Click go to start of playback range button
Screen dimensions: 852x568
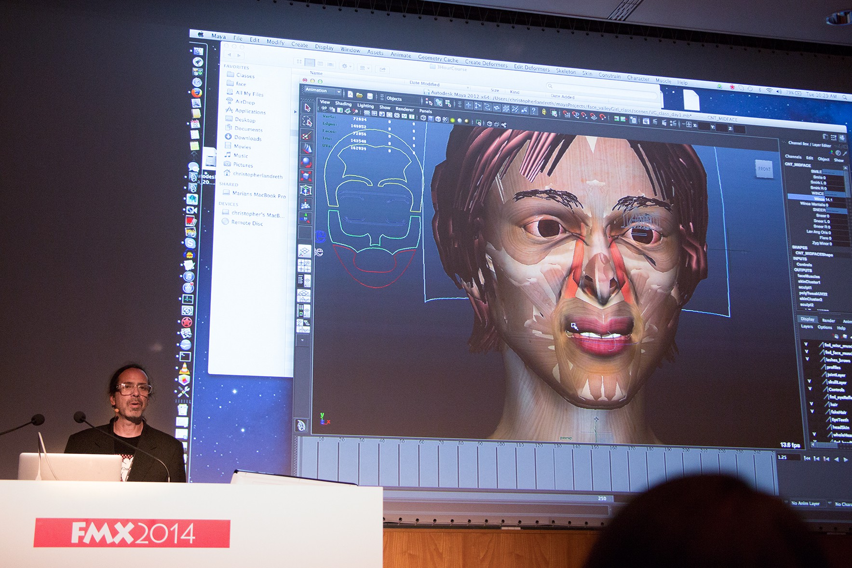pos(807,458)
